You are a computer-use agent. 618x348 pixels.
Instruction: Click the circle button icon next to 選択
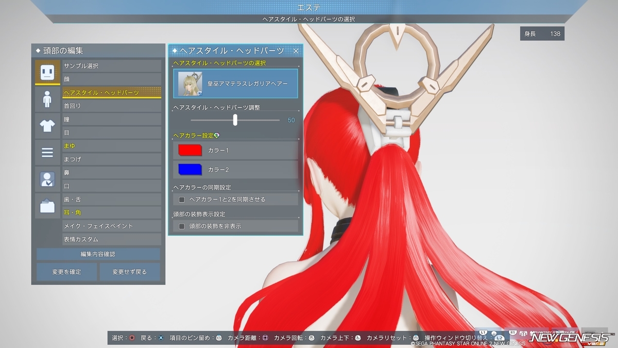pos(132,338)
